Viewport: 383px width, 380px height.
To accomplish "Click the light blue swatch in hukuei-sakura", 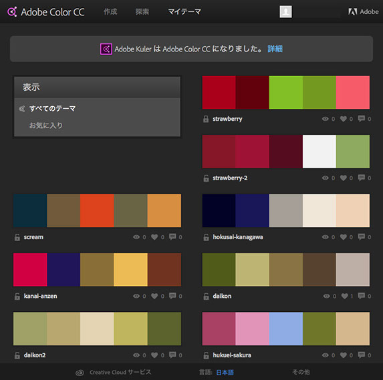I will [286, 329].
